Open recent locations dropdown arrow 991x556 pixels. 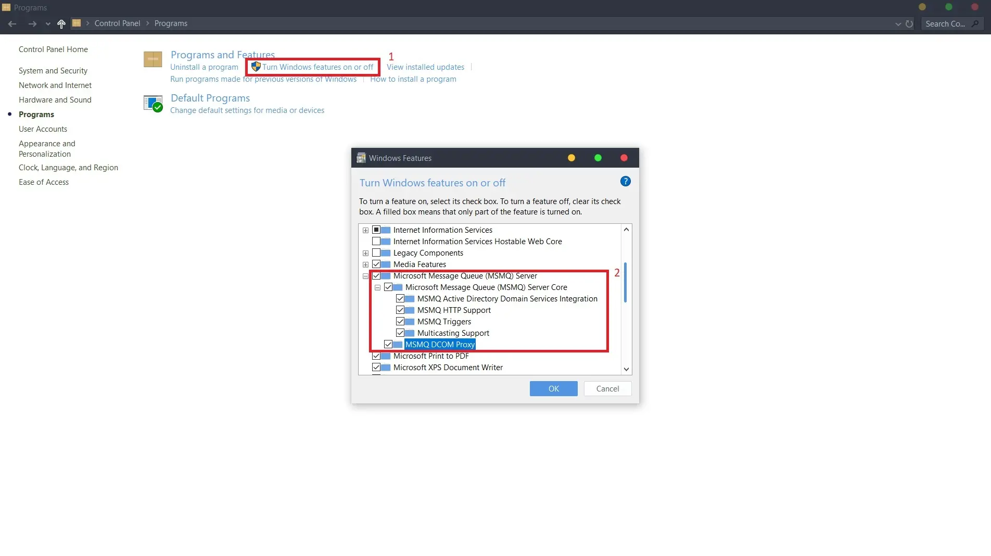48,24
